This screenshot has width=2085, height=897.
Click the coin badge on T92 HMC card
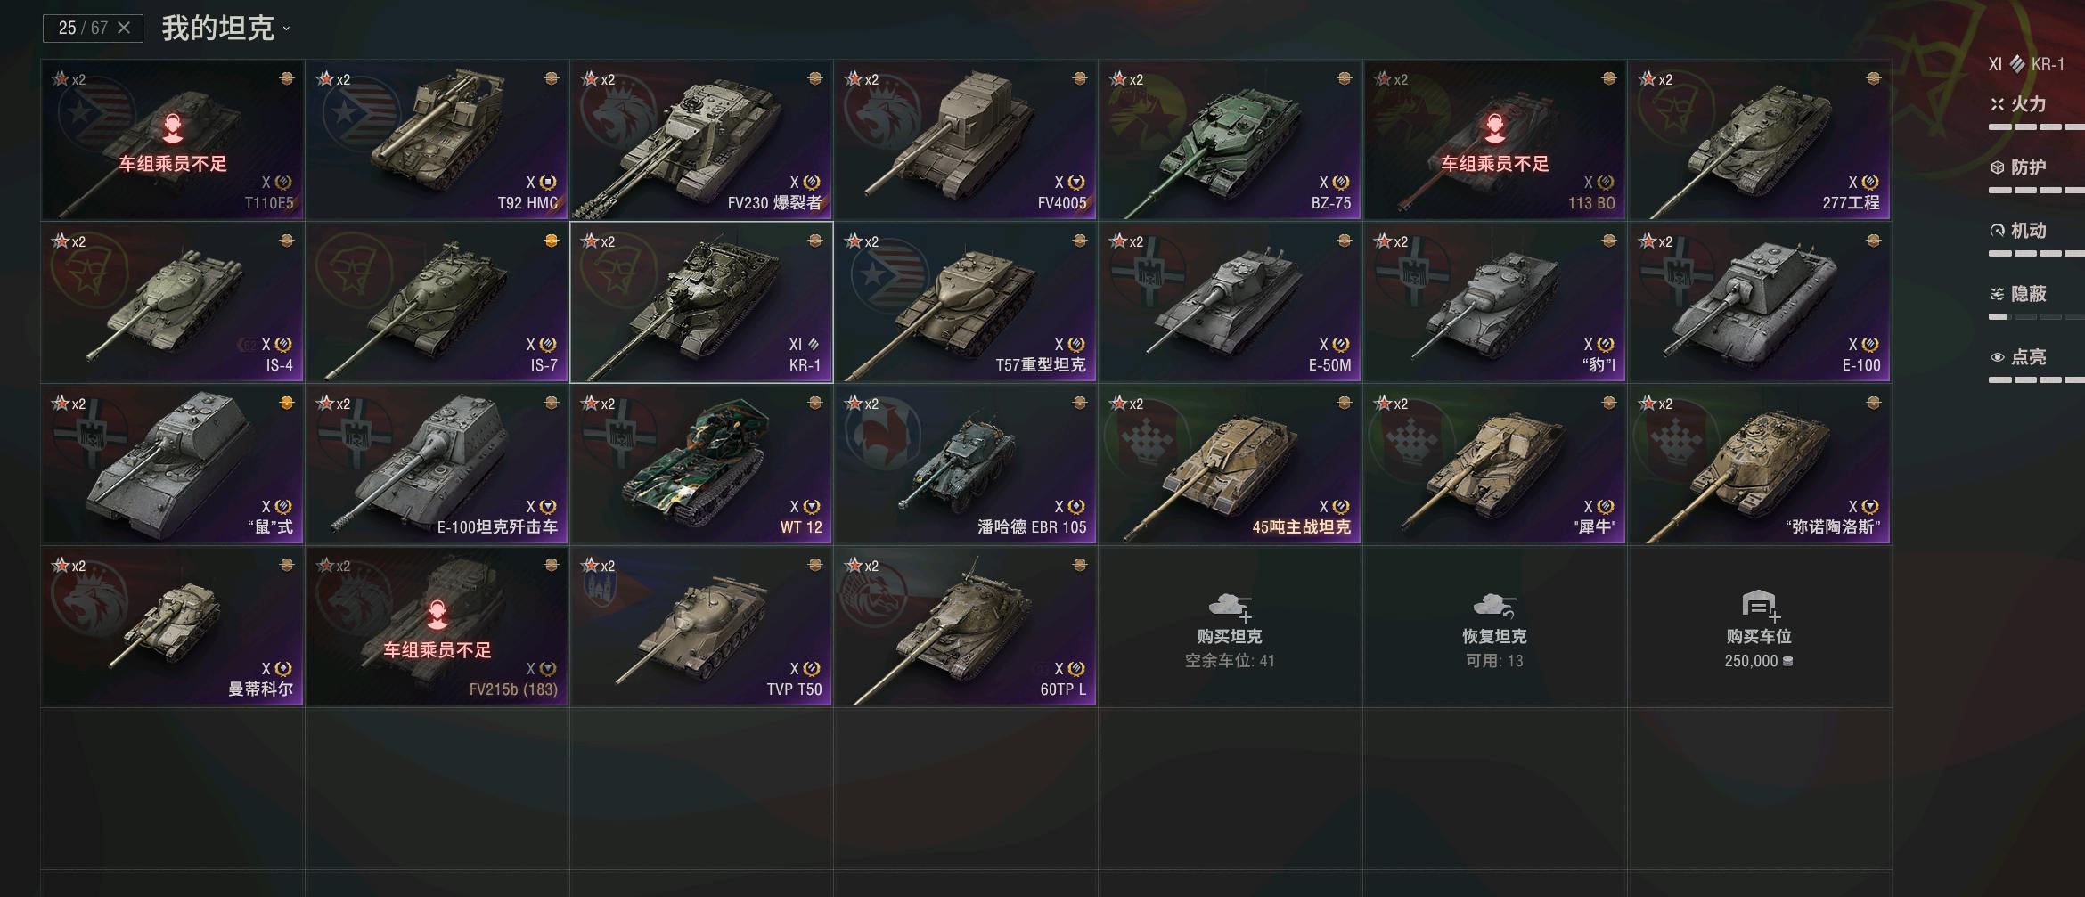point(552,78)
